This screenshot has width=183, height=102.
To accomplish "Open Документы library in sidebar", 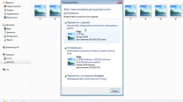I will point(11,32).
